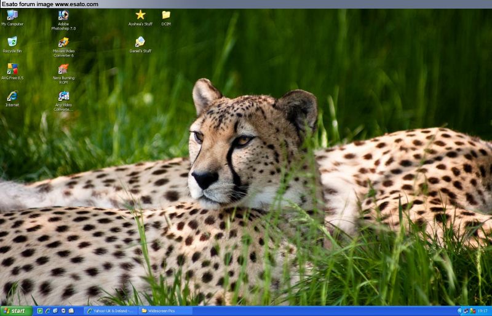Screen dimensions: 492x316
Task: Click the round fourth Quick Launch icon
Action: (x=63, y=310)
